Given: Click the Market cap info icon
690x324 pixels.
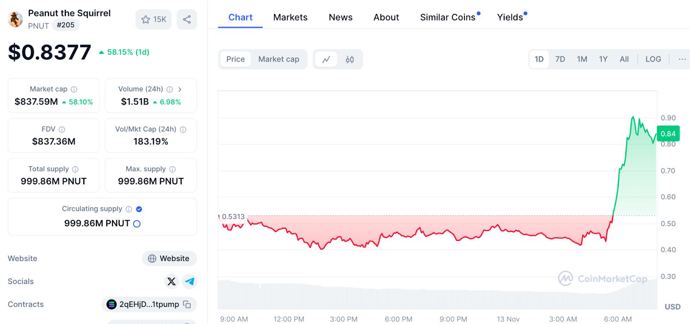Looking at the screenshot, I should pyautogui.click(x=74, y=89).
